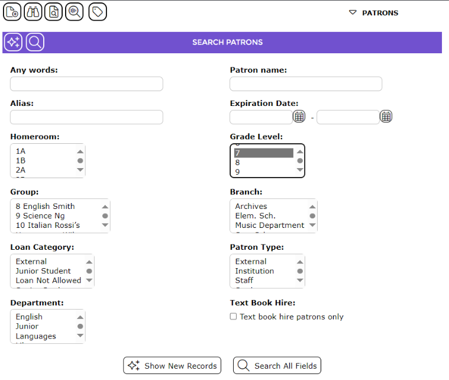
Task: Click Department list up arrow
Action: 80,317
